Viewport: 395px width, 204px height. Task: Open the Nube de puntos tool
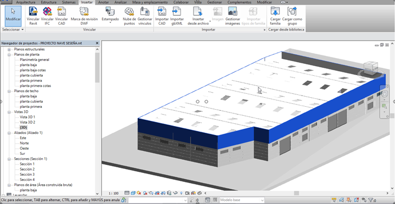129,16
